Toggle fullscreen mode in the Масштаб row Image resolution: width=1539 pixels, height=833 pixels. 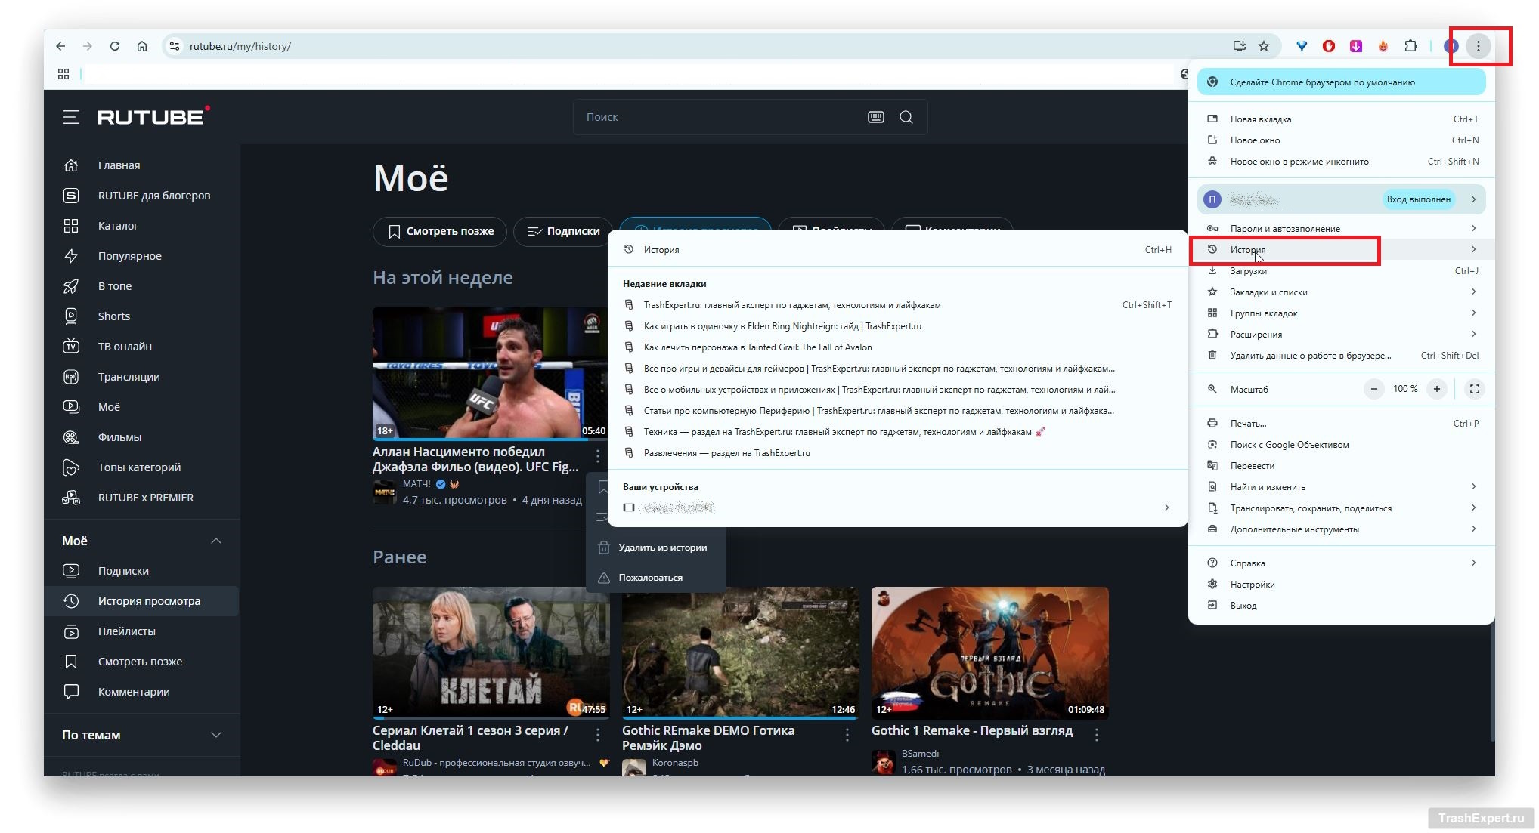pyautogui.click(x=1474, y=389)
